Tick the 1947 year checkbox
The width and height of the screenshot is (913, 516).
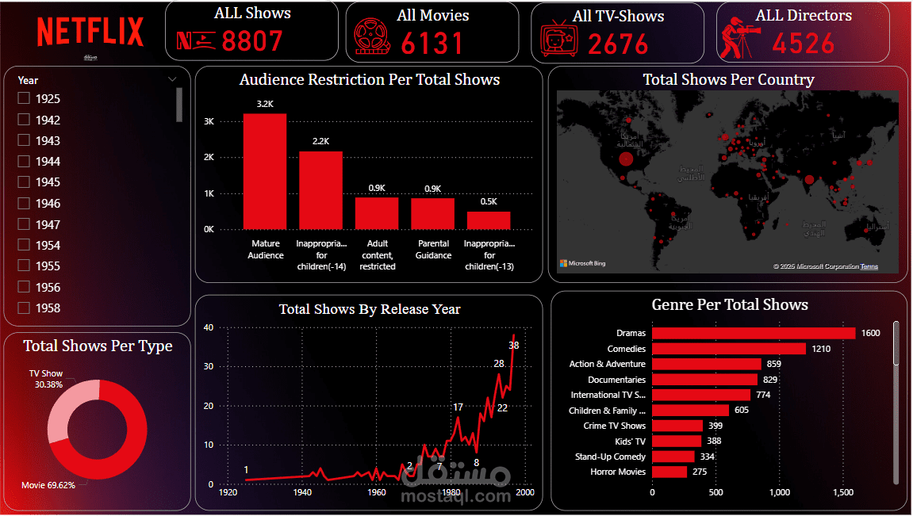(24, 224)
